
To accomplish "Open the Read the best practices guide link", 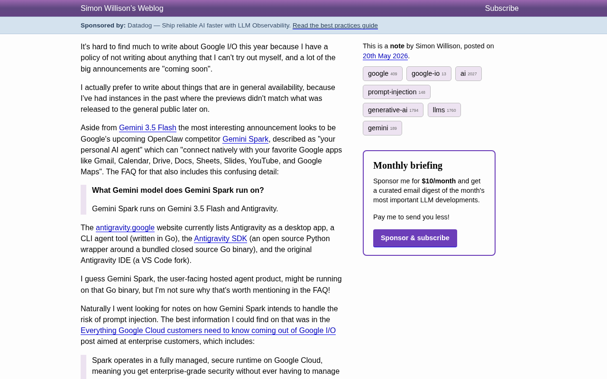I will click(335, 26).
